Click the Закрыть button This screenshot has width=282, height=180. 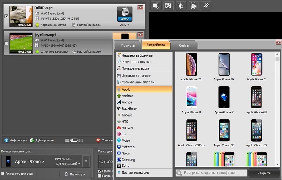(264, 173)
